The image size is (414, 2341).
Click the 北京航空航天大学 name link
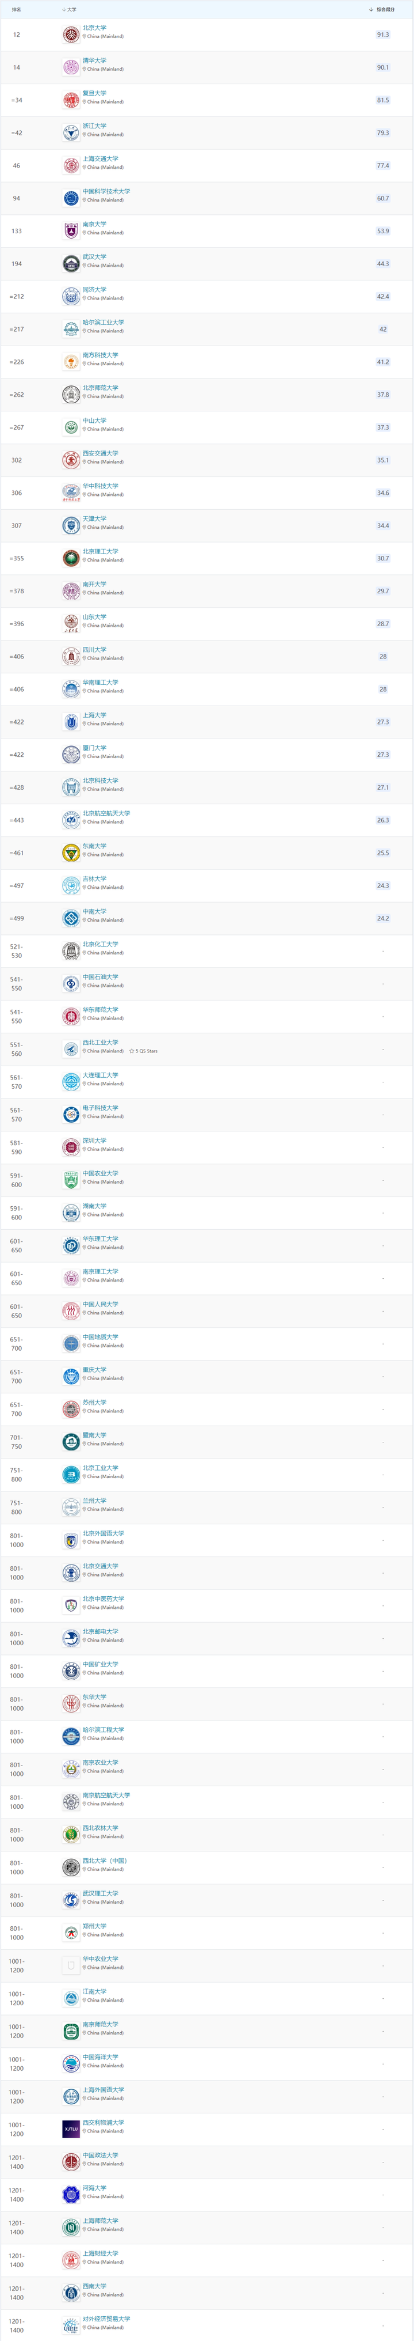click(x=106, y=812)
